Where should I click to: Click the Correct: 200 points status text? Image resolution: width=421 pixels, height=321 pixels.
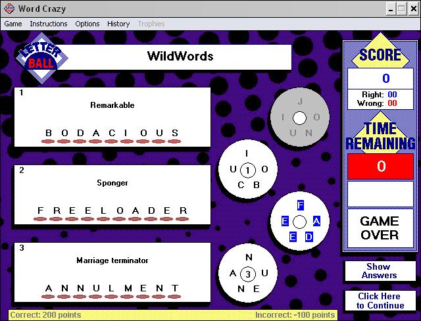pyautogui.click(x=45, y=315)
